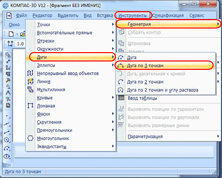222x178 pixels.
Task: Click the 1.0 scale input field
Action: pyautogui.click(x=20, y=44)
